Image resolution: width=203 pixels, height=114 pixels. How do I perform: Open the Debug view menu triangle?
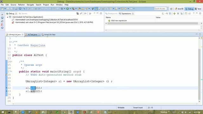(95, 13)
